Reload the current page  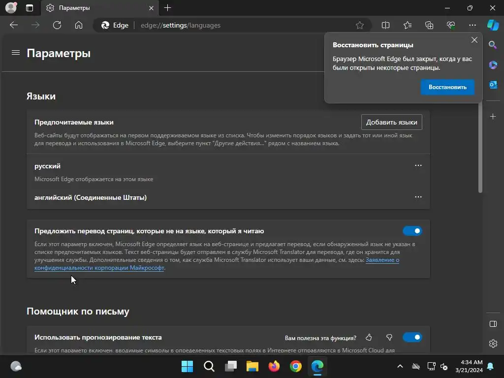[x=57, y=25]
